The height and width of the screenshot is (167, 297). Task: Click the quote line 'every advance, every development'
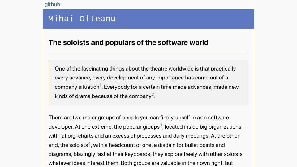pos(97,78)
